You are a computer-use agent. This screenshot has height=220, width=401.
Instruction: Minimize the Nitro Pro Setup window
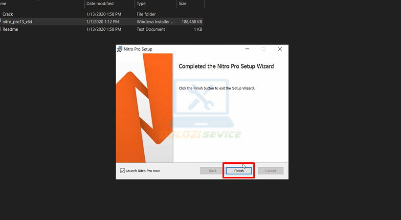[247, 49]
